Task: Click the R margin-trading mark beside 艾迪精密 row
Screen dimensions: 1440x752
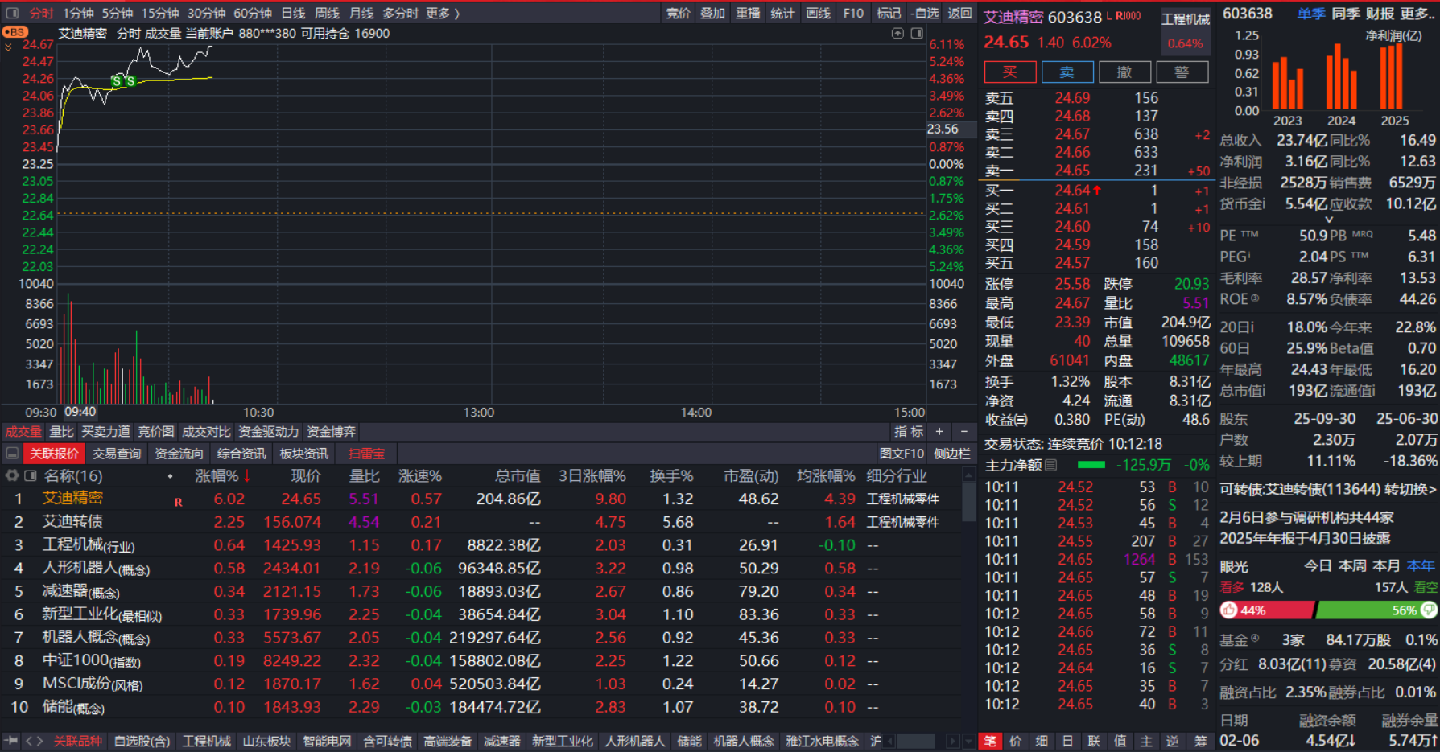Action: [178, 502]
